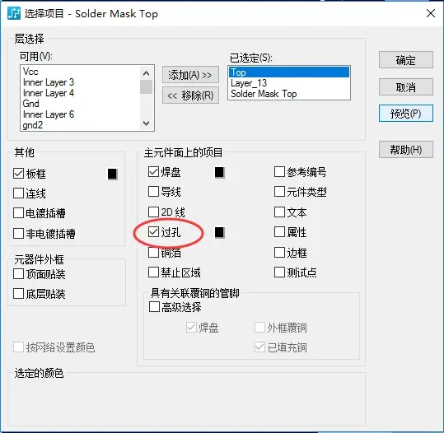This screenshot has height=433, width=444.
Task: Close the 选择项目 dialog
Action: coord(431,13)
